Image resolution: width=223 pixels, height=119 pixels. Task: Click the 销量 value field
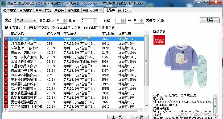tap(87, 21)
